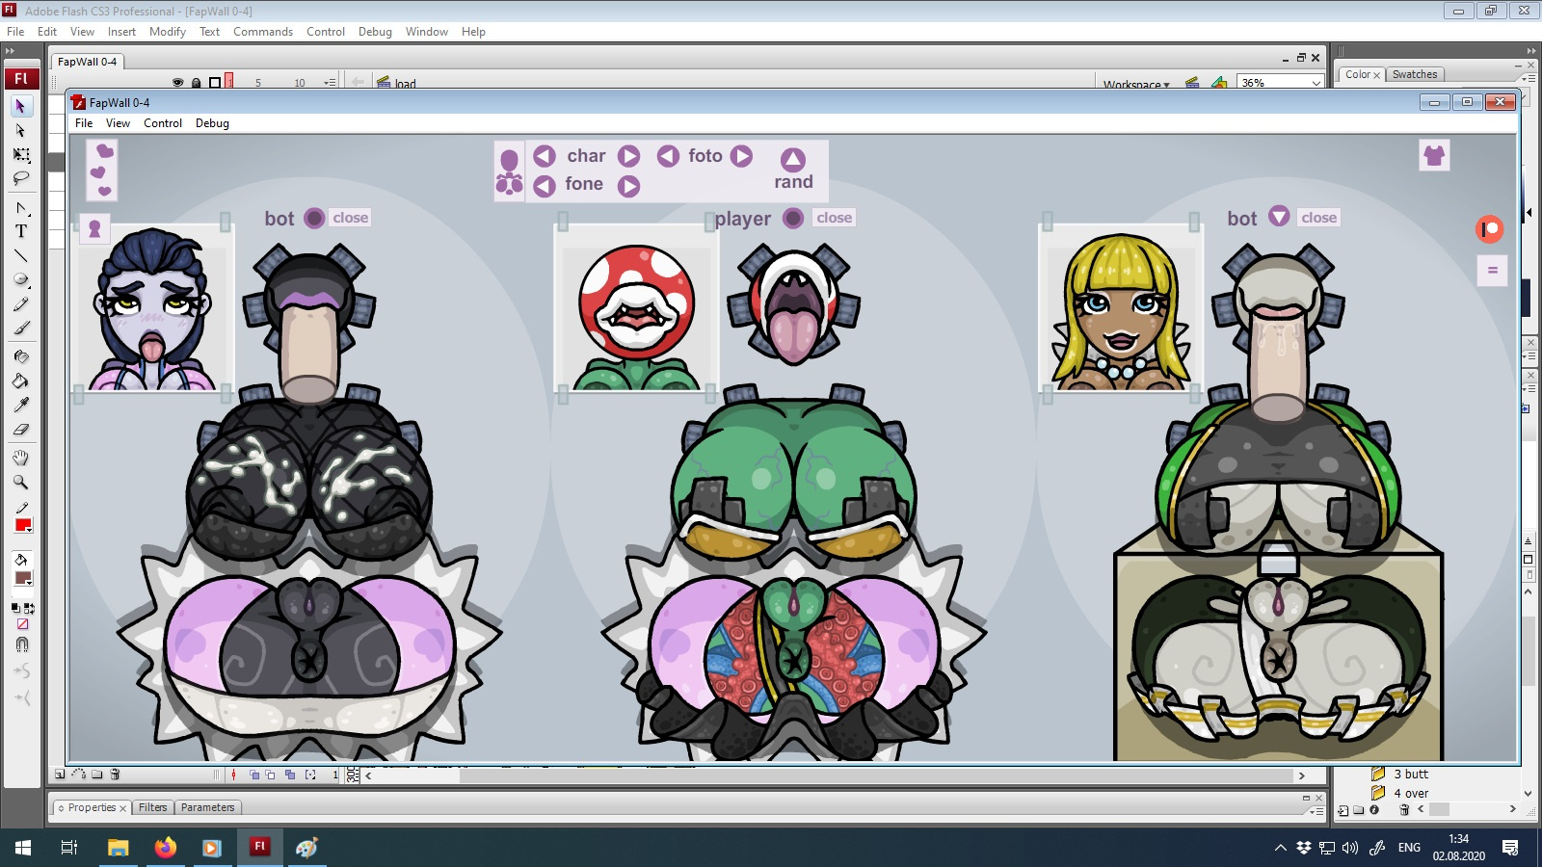1542x867 pixels.
Task: Select the Text tool
Action: click(20, 231)
